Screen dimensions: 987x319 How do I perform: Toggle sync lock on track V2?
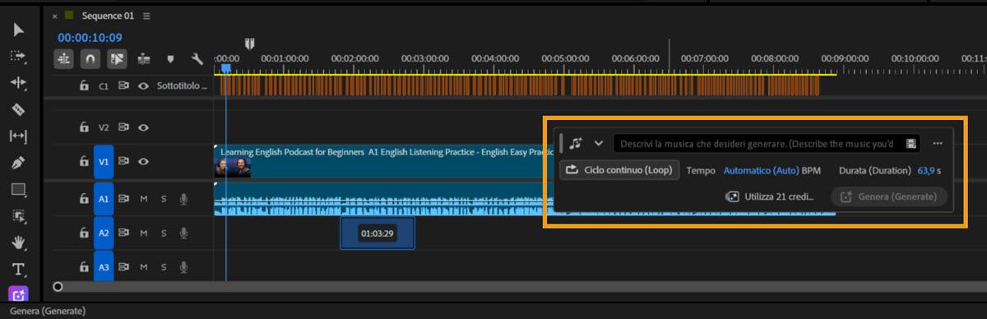click(x=124, y=127)
